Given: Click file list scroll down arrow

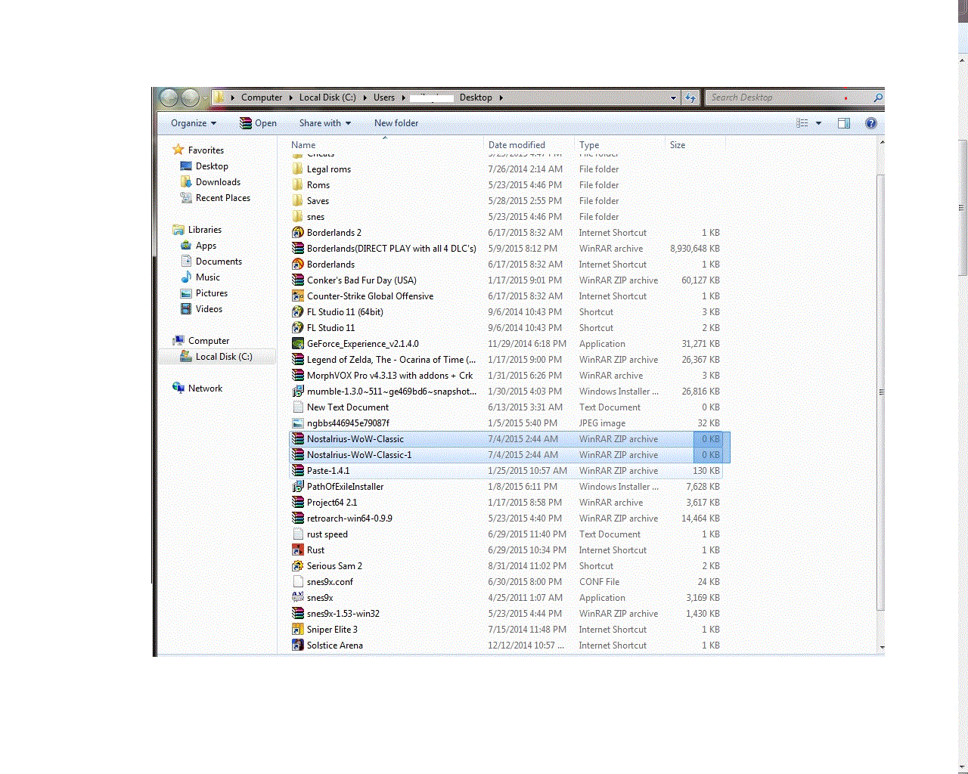Looking at the screenshot, I should click(x=882, y=648).
